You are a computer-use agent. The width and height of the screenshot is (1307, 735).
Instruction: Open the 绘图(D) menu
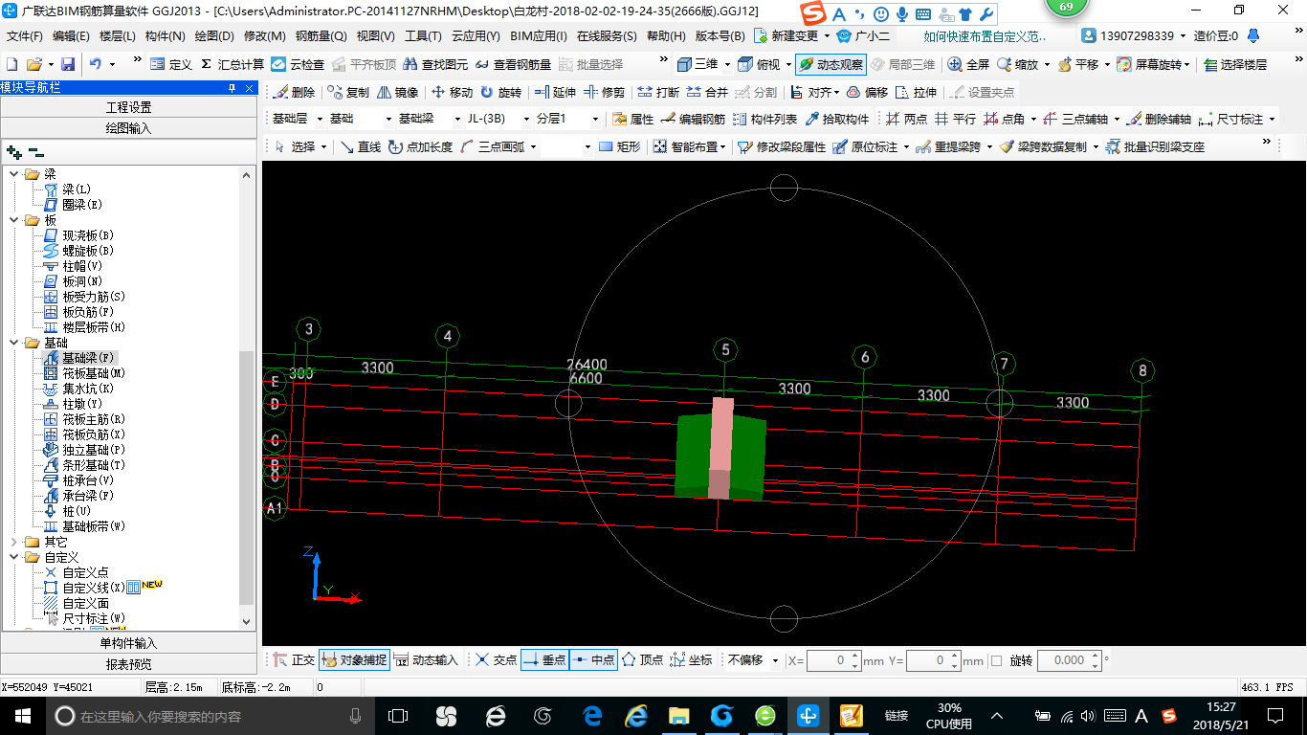[x=214, y=36]
